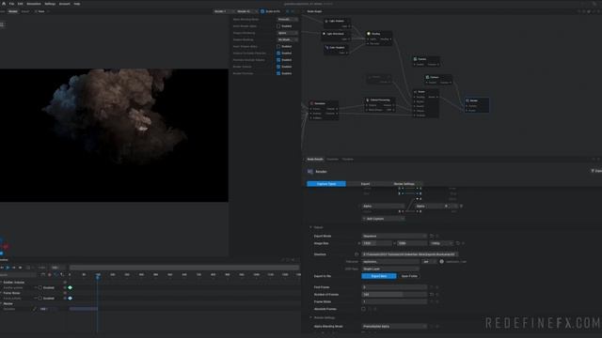Viewport: 602px width, 338px height.
Task: Open the Settings menu
Action: 50,4
